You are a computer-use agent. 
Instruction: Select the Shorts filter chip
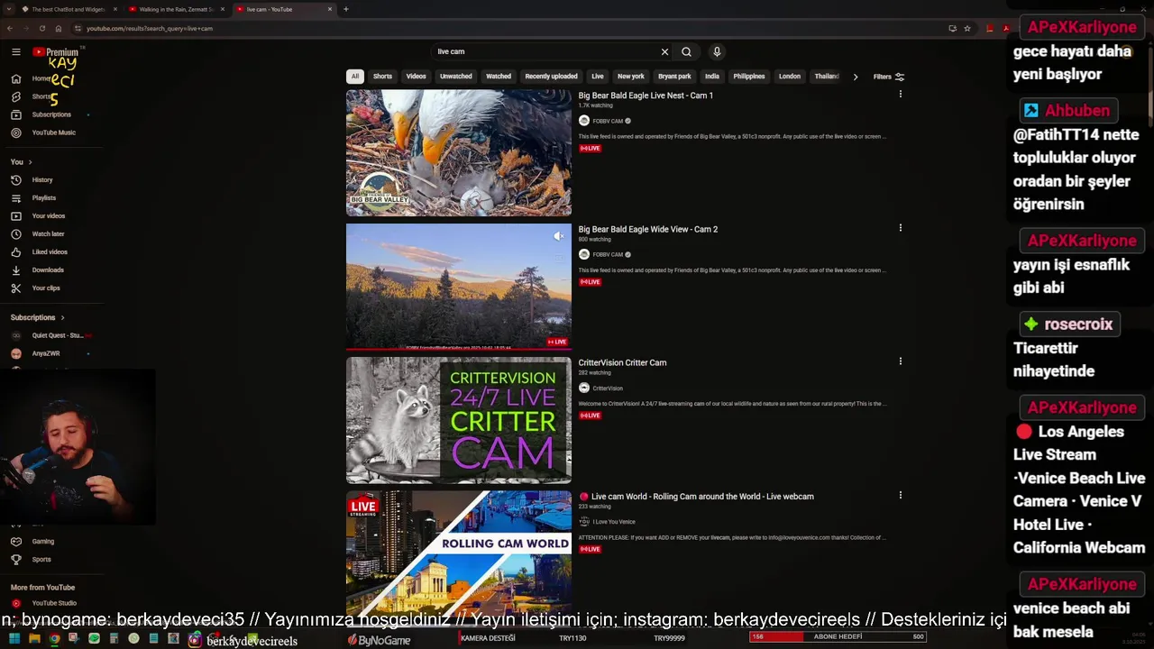point(382,77)
